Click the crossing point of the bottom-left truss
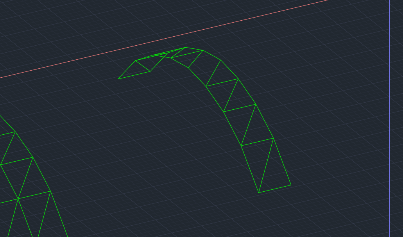 19,198
